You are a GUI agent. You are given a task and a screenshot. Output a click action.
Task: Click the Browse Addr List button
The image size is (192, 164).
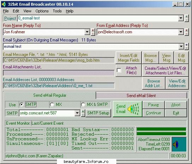[x=154, y=83]
